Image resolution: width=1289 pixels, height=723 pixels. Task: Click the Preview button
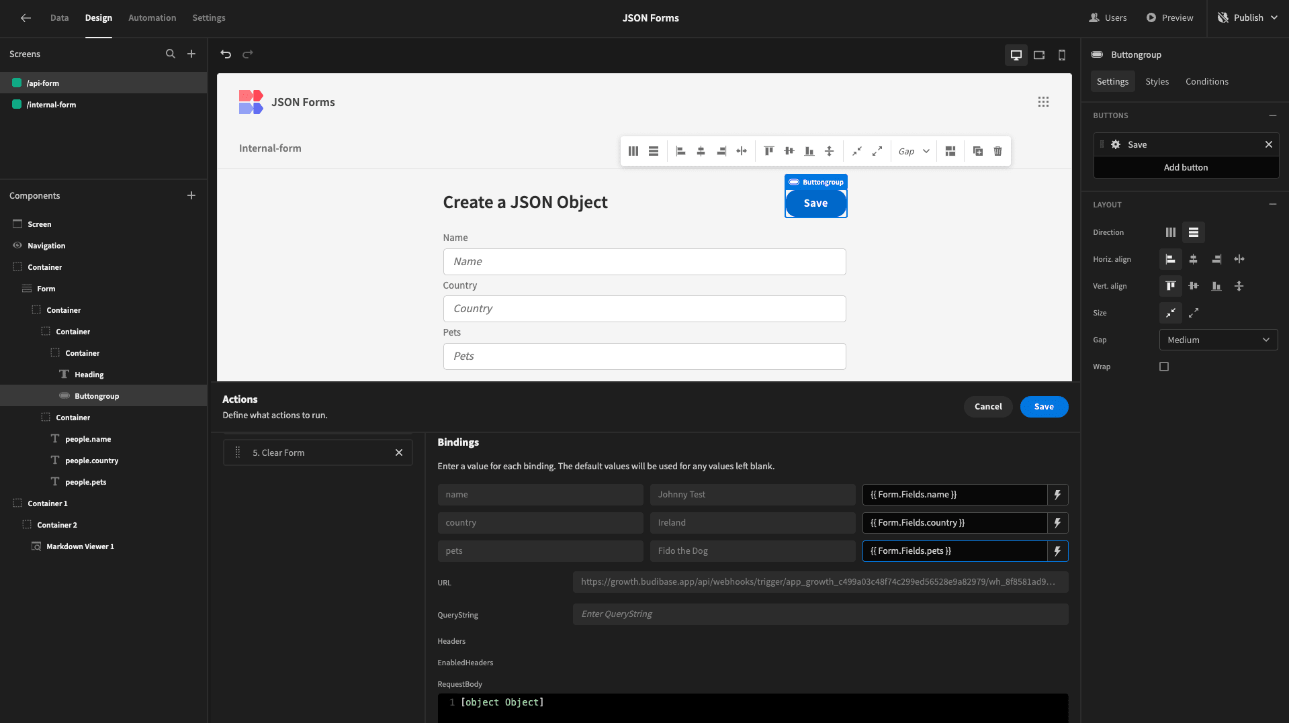tap(1169, 18)
